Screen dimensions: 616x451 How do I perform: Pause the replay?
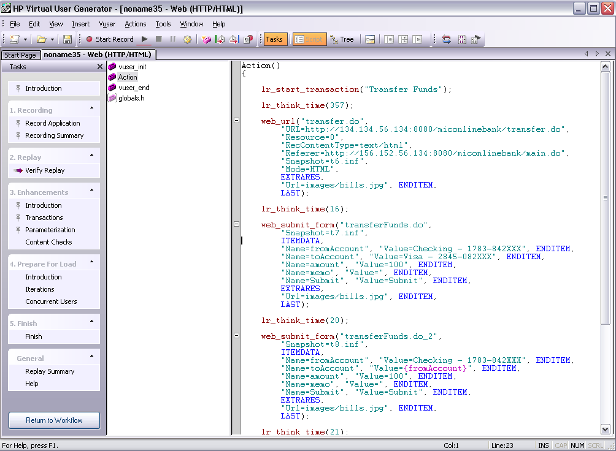(x=172, y=38)
